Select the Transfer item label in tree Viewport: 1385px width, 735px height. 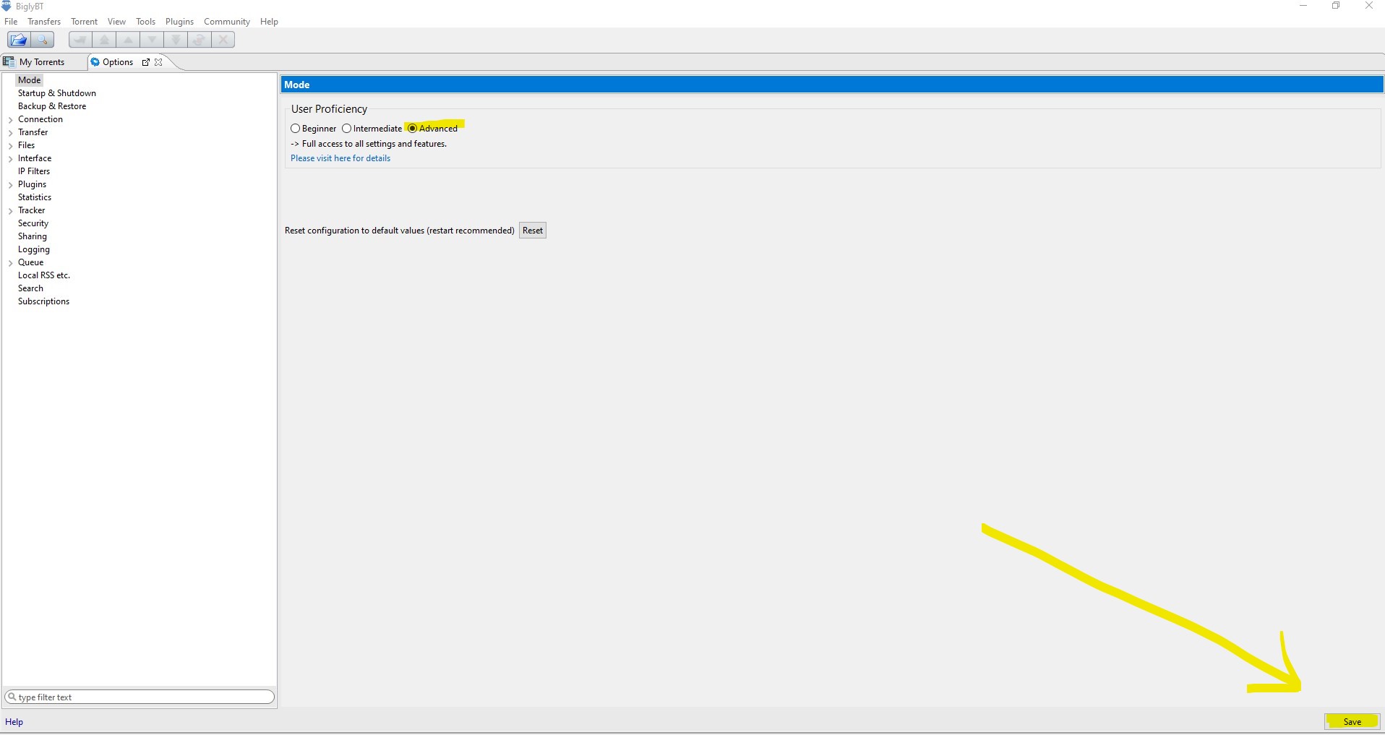[x=33, y=132]
